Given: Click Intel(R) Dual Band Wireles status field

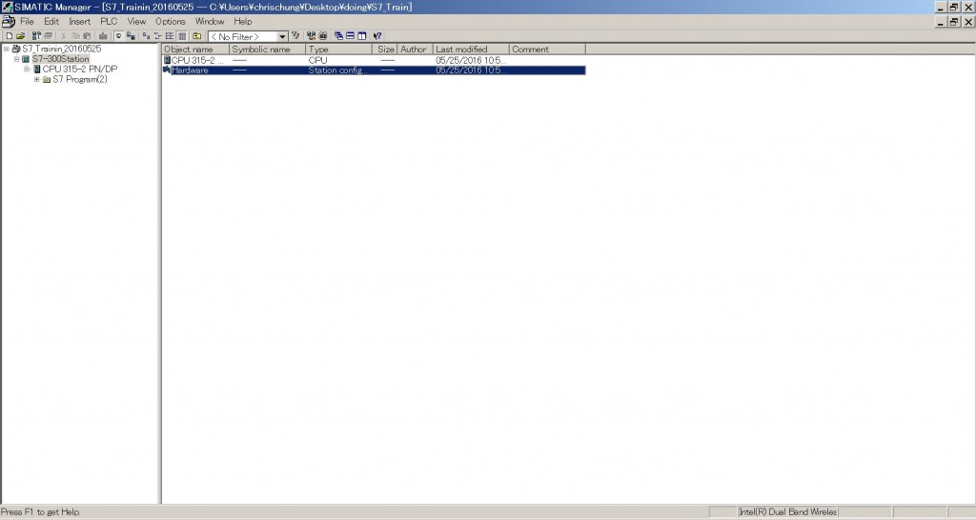Looking at the screenshot, I should coord(787,512).
